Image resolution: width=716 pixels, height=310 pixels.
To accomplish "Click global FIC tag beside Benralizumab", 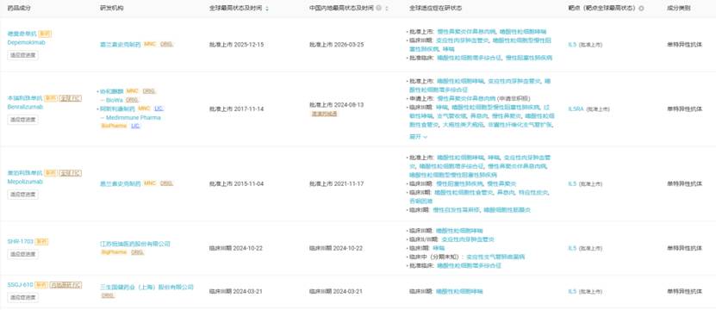I will pos(71,98).
